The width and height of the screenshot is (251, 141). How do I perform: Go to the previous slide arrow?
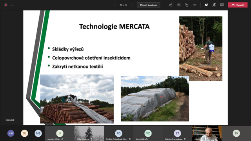pos(115,5)
